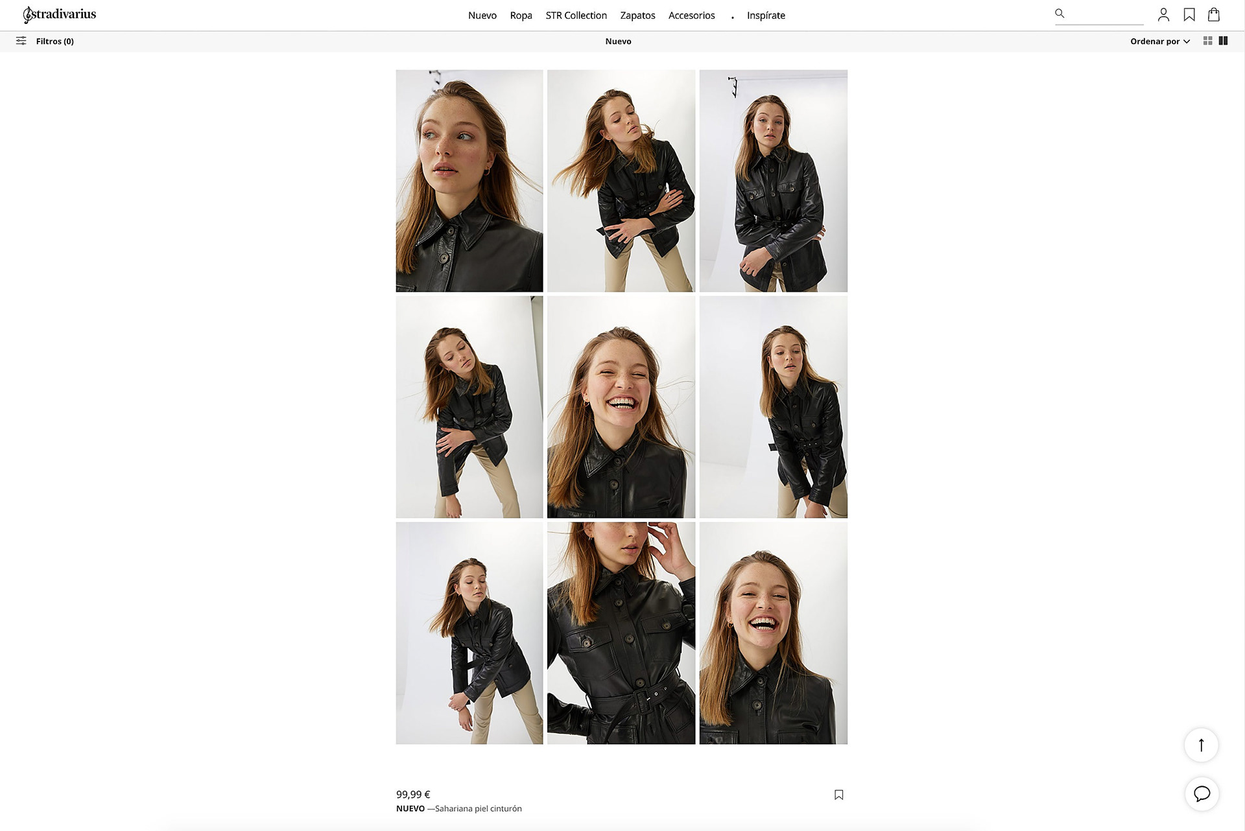
Task: Click the Stradivarius logo
Action: click(x=60, y=14)
